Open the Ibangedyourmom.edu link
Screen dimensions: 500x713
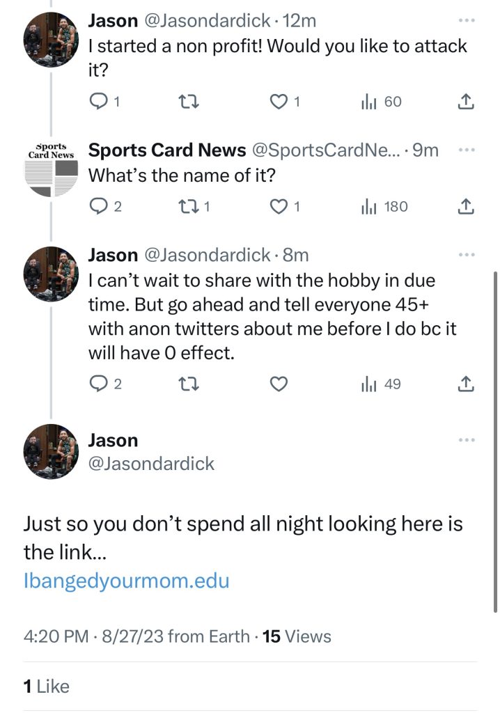click(126, 580)
